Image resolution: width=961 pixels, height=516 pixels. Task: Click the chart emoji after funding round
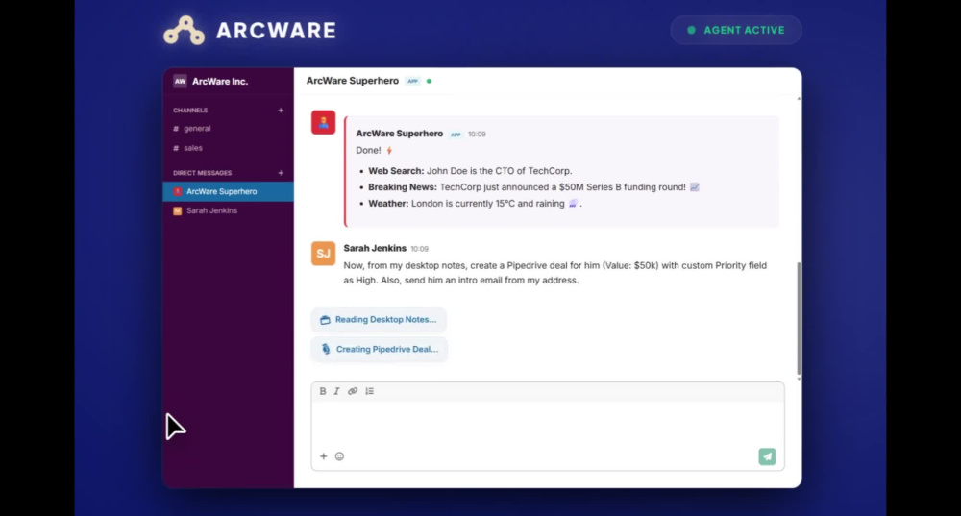(x=695, y=187)
